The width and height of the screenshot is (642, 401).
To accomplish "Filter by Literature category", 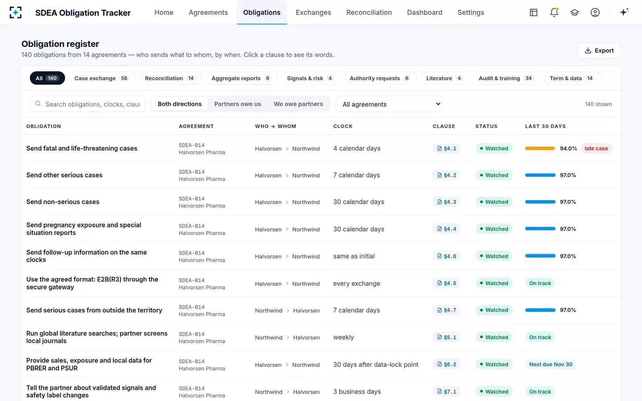I will (x=444, y=78).
